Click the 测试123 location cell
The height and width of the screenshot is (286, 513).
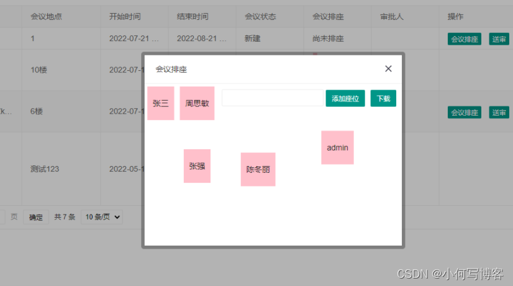45,169
